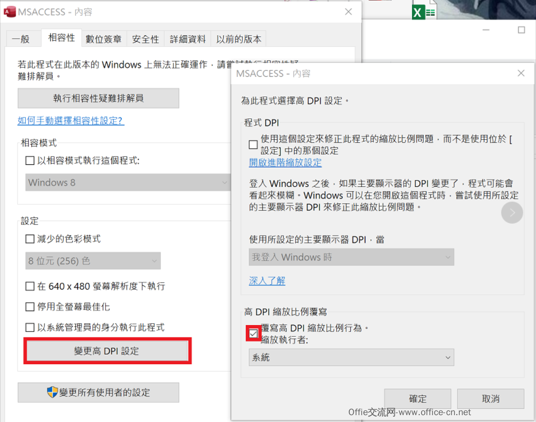Open the 數位簽章 tab

[x=104, y=39]
